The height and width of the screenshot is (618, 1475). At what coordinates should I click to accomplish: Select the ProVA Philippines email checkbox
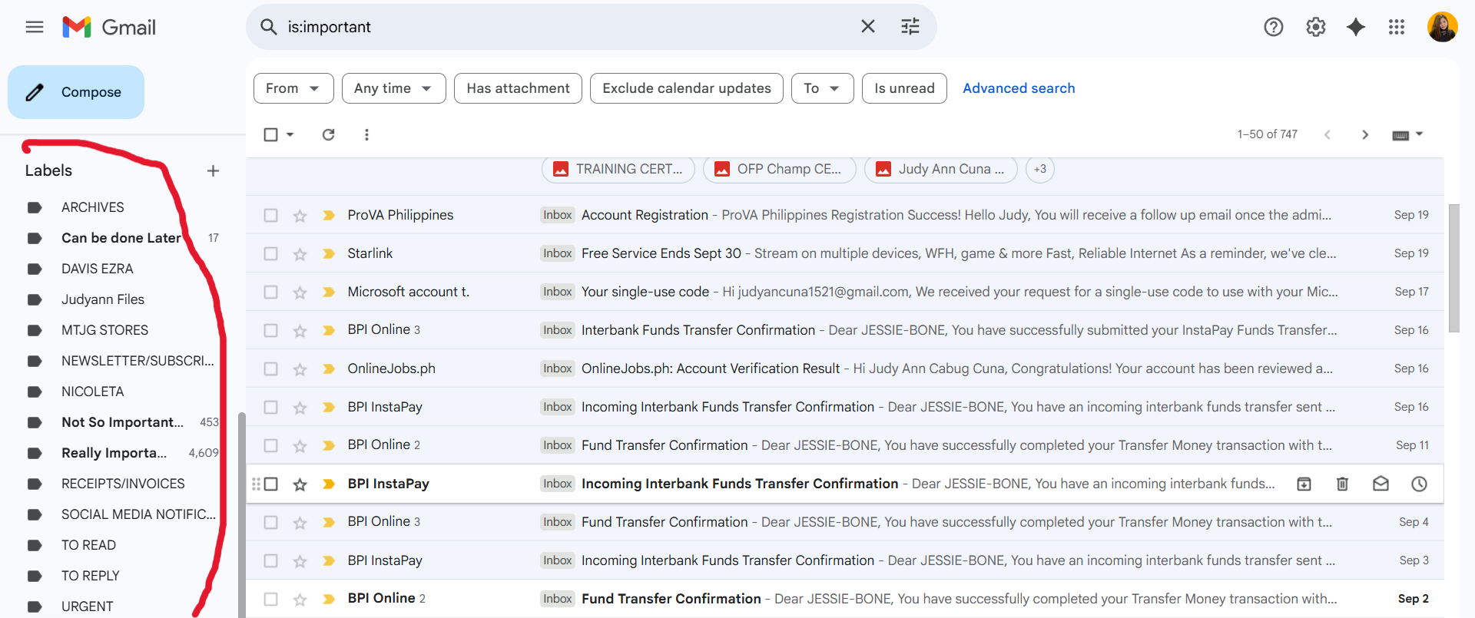click(x=270, y=215)
